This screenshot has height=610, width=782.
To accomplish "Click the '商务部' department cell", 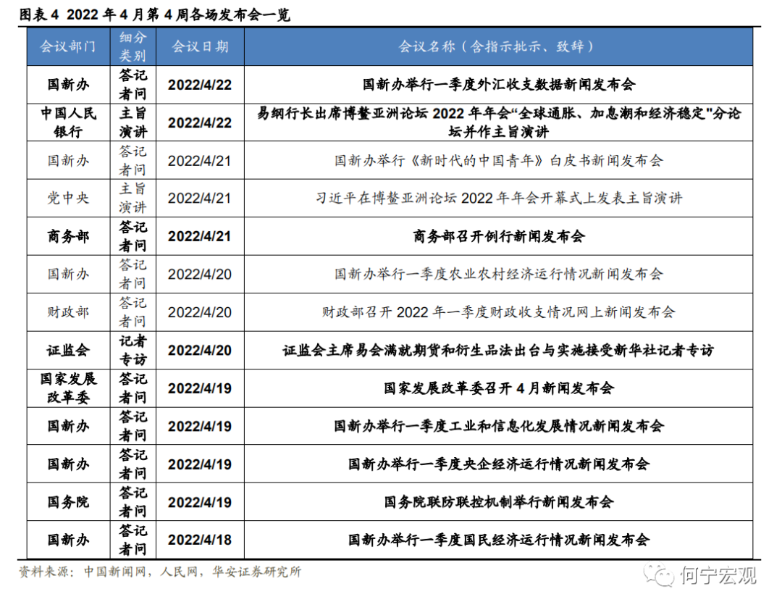I will [68, 236].
